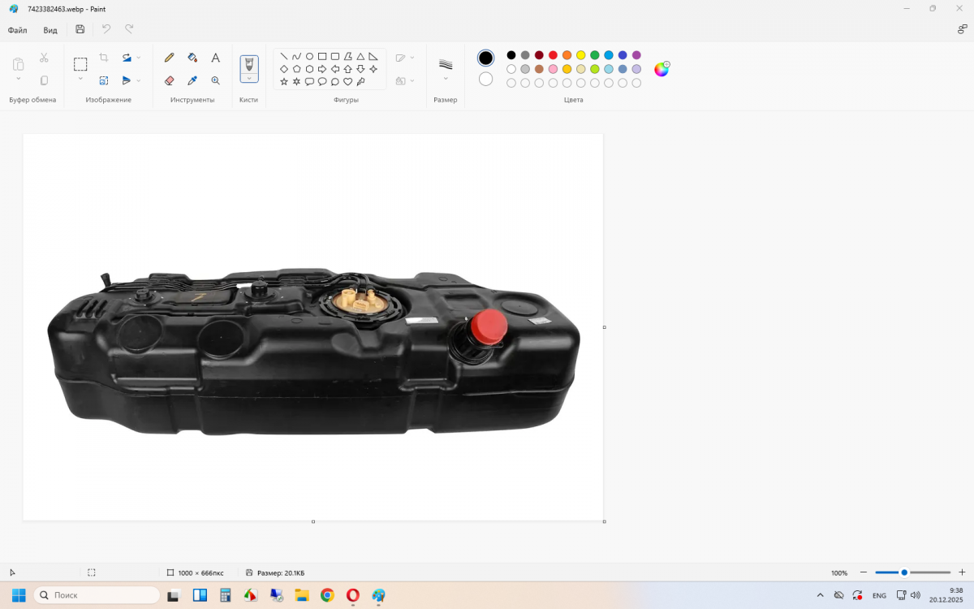Pick the red color swatch

(x=553, y=55)
